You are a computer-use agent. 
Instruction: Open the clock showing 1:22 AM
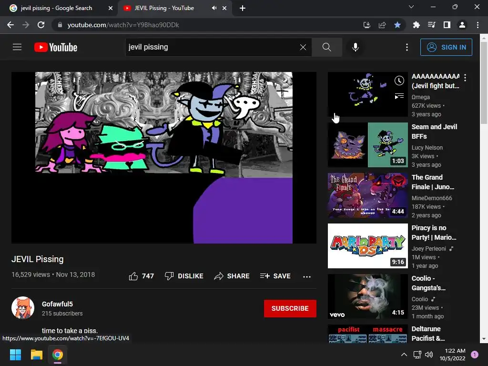point(453,355)
